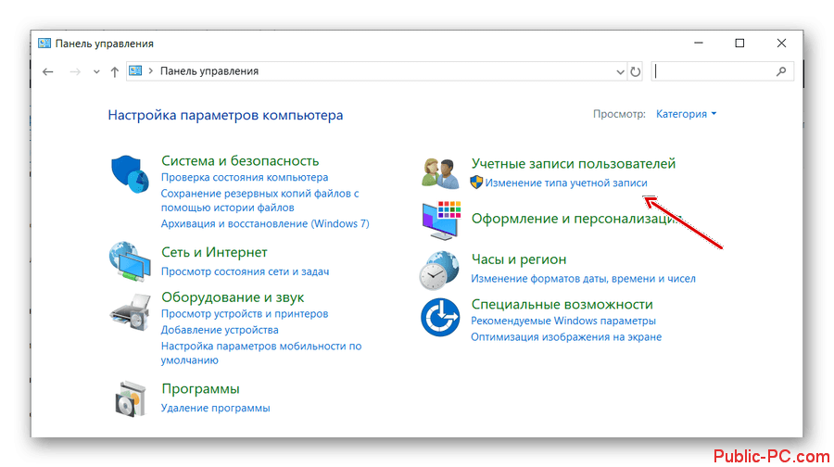Go back with the left arrow button

[48, 71]
